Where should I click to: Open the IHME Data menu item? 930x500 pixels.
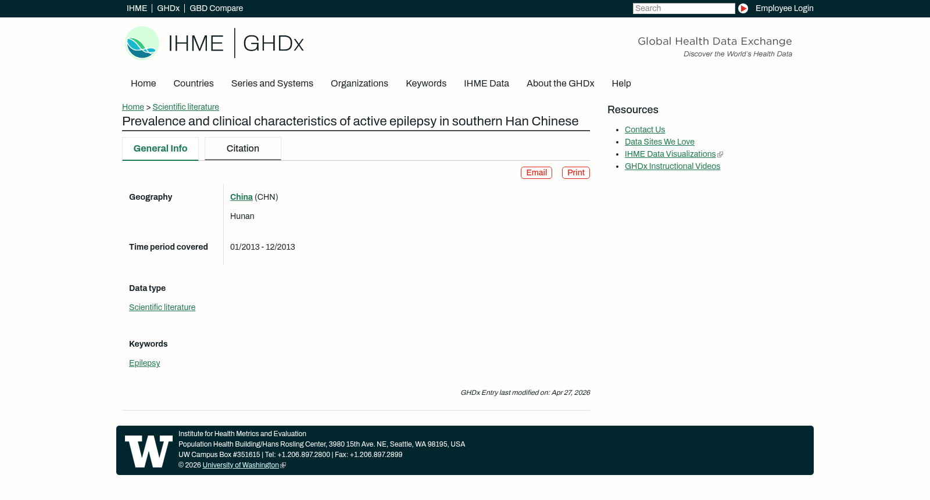coord(487,84)
